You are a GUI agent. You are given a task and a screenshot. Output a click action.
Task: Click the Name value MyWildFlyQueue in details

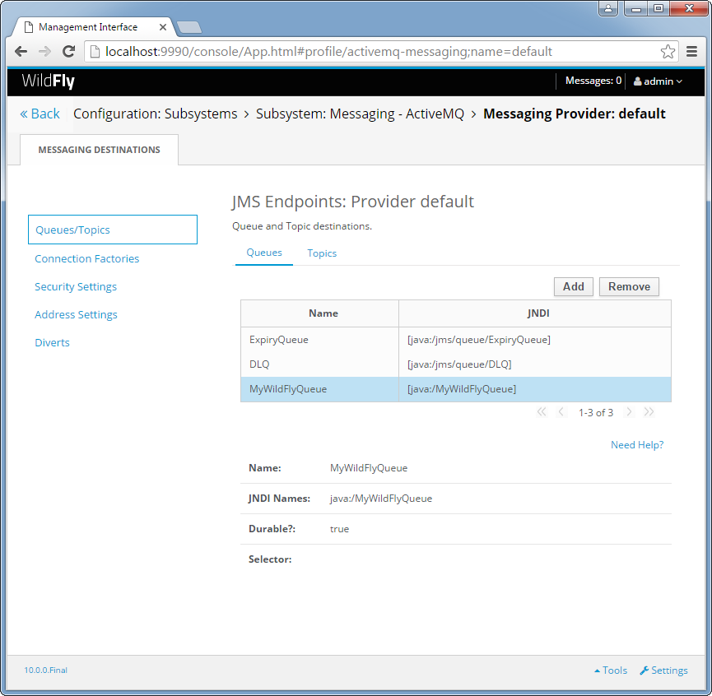(x=369, y=468)
